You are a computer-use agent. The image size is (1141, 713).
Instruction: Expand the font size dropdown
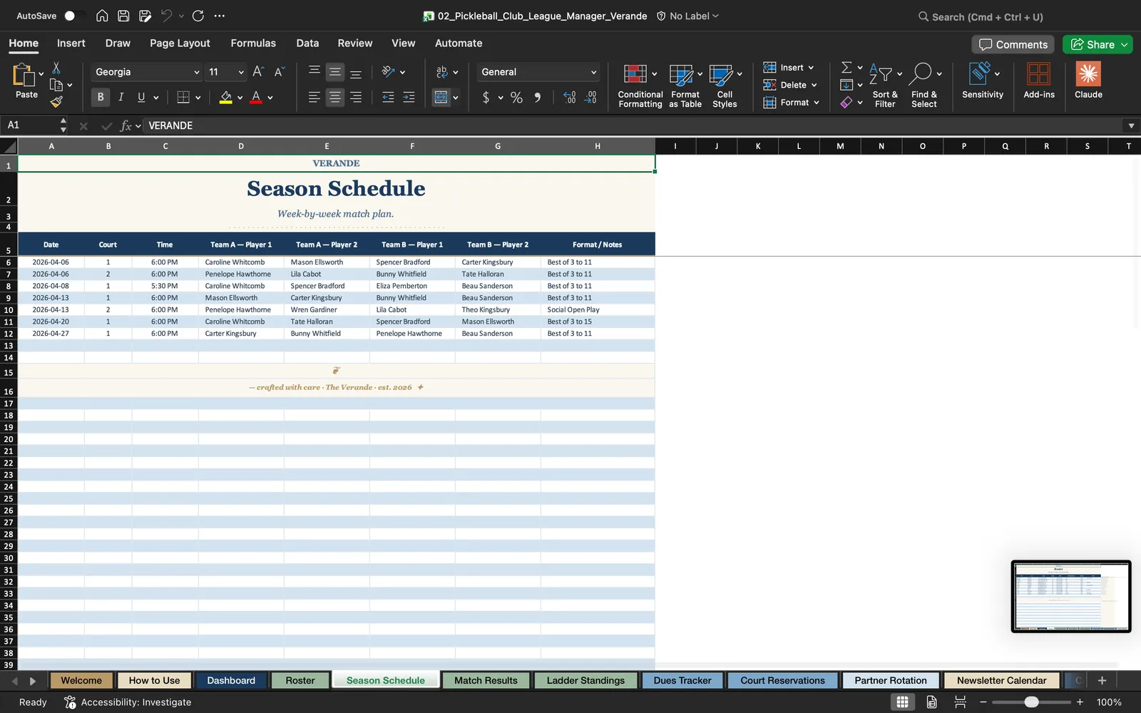coord(241,72)
